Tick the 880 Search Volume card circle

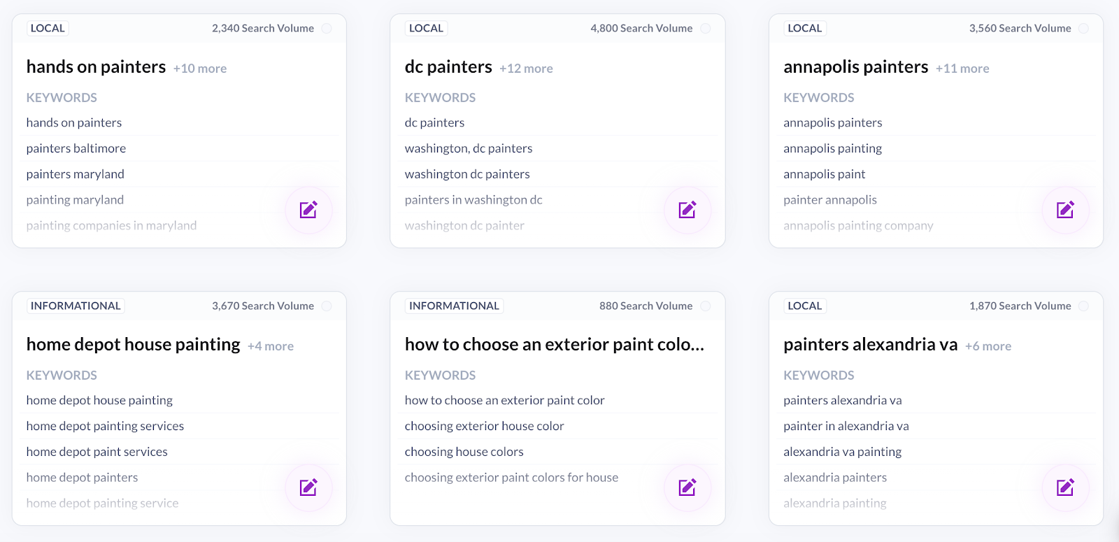706,306
